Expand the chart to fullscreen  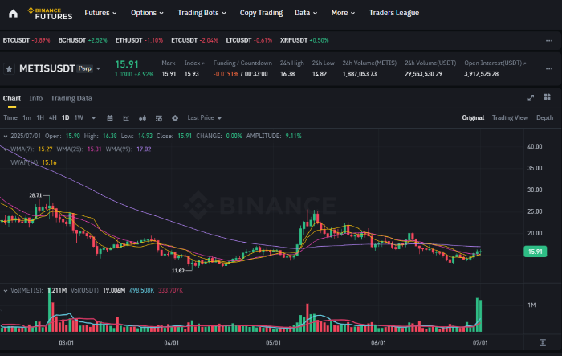click(x=531, y=98)
